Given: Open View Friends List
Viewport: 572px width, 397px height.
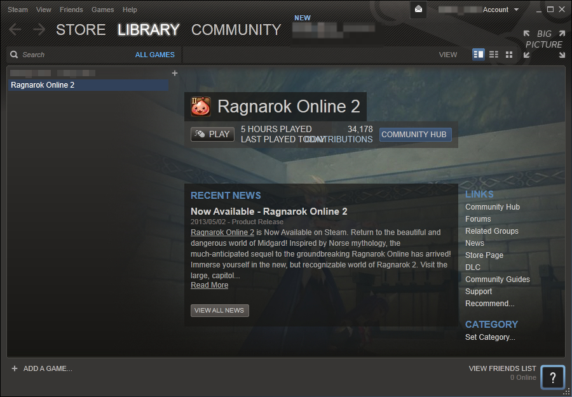Looking at the screenshot, I should (x=502, y=368).
